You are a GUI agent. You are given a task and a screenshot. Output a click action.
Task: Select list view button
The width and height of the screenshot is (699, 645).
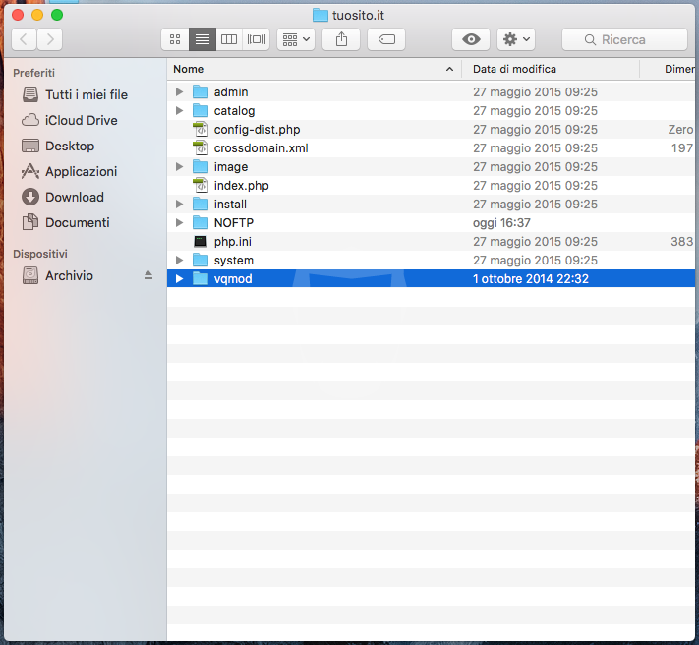pyautogui.click(x=203, y=39)
